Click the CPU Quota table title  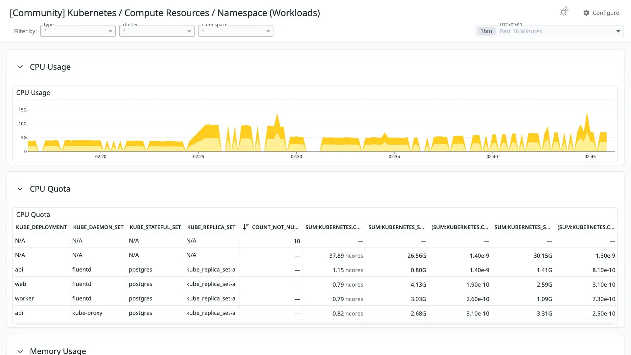pos(33,215)
